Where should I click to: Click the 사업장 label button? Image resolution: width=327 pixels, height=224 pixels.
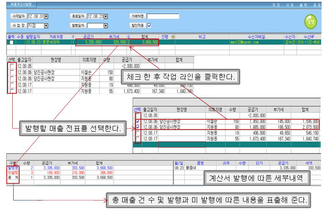[19, 25]
